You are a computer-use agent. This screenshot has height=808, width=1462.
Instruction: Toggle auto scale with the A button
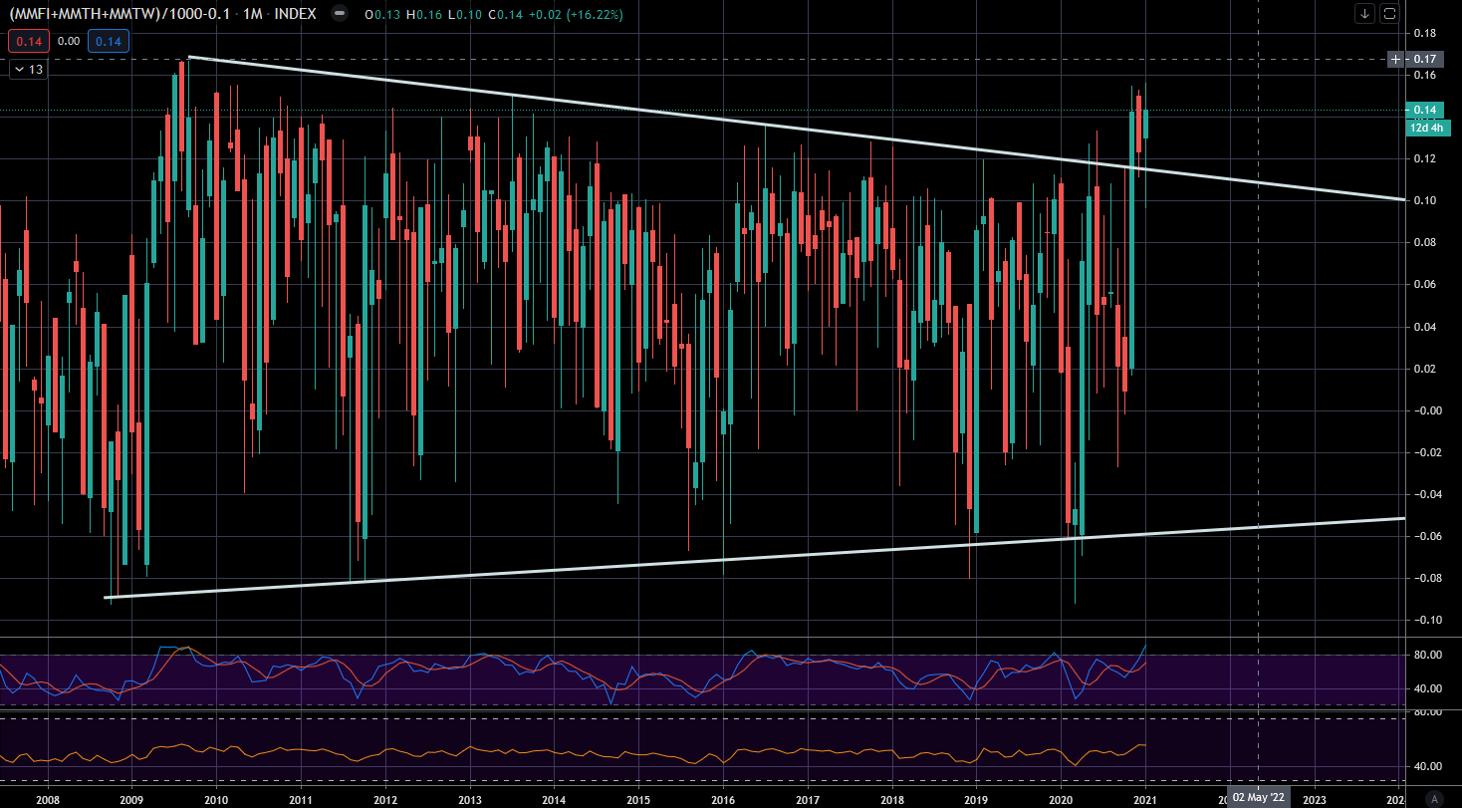click(1433, 798)
